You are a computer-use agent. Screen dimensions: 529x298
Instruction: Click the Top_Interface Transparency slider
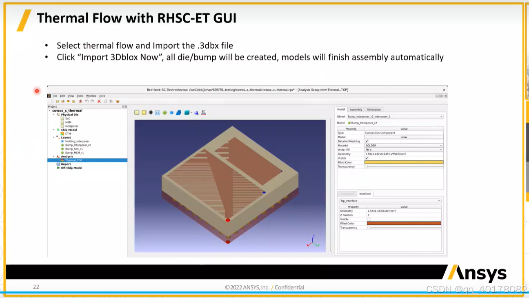[x=404, y=228]
